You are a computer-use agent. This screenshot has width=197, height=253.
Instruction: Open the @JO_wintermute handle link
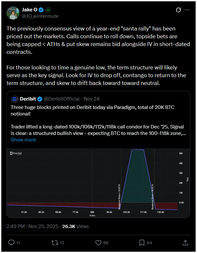point(40,16)
